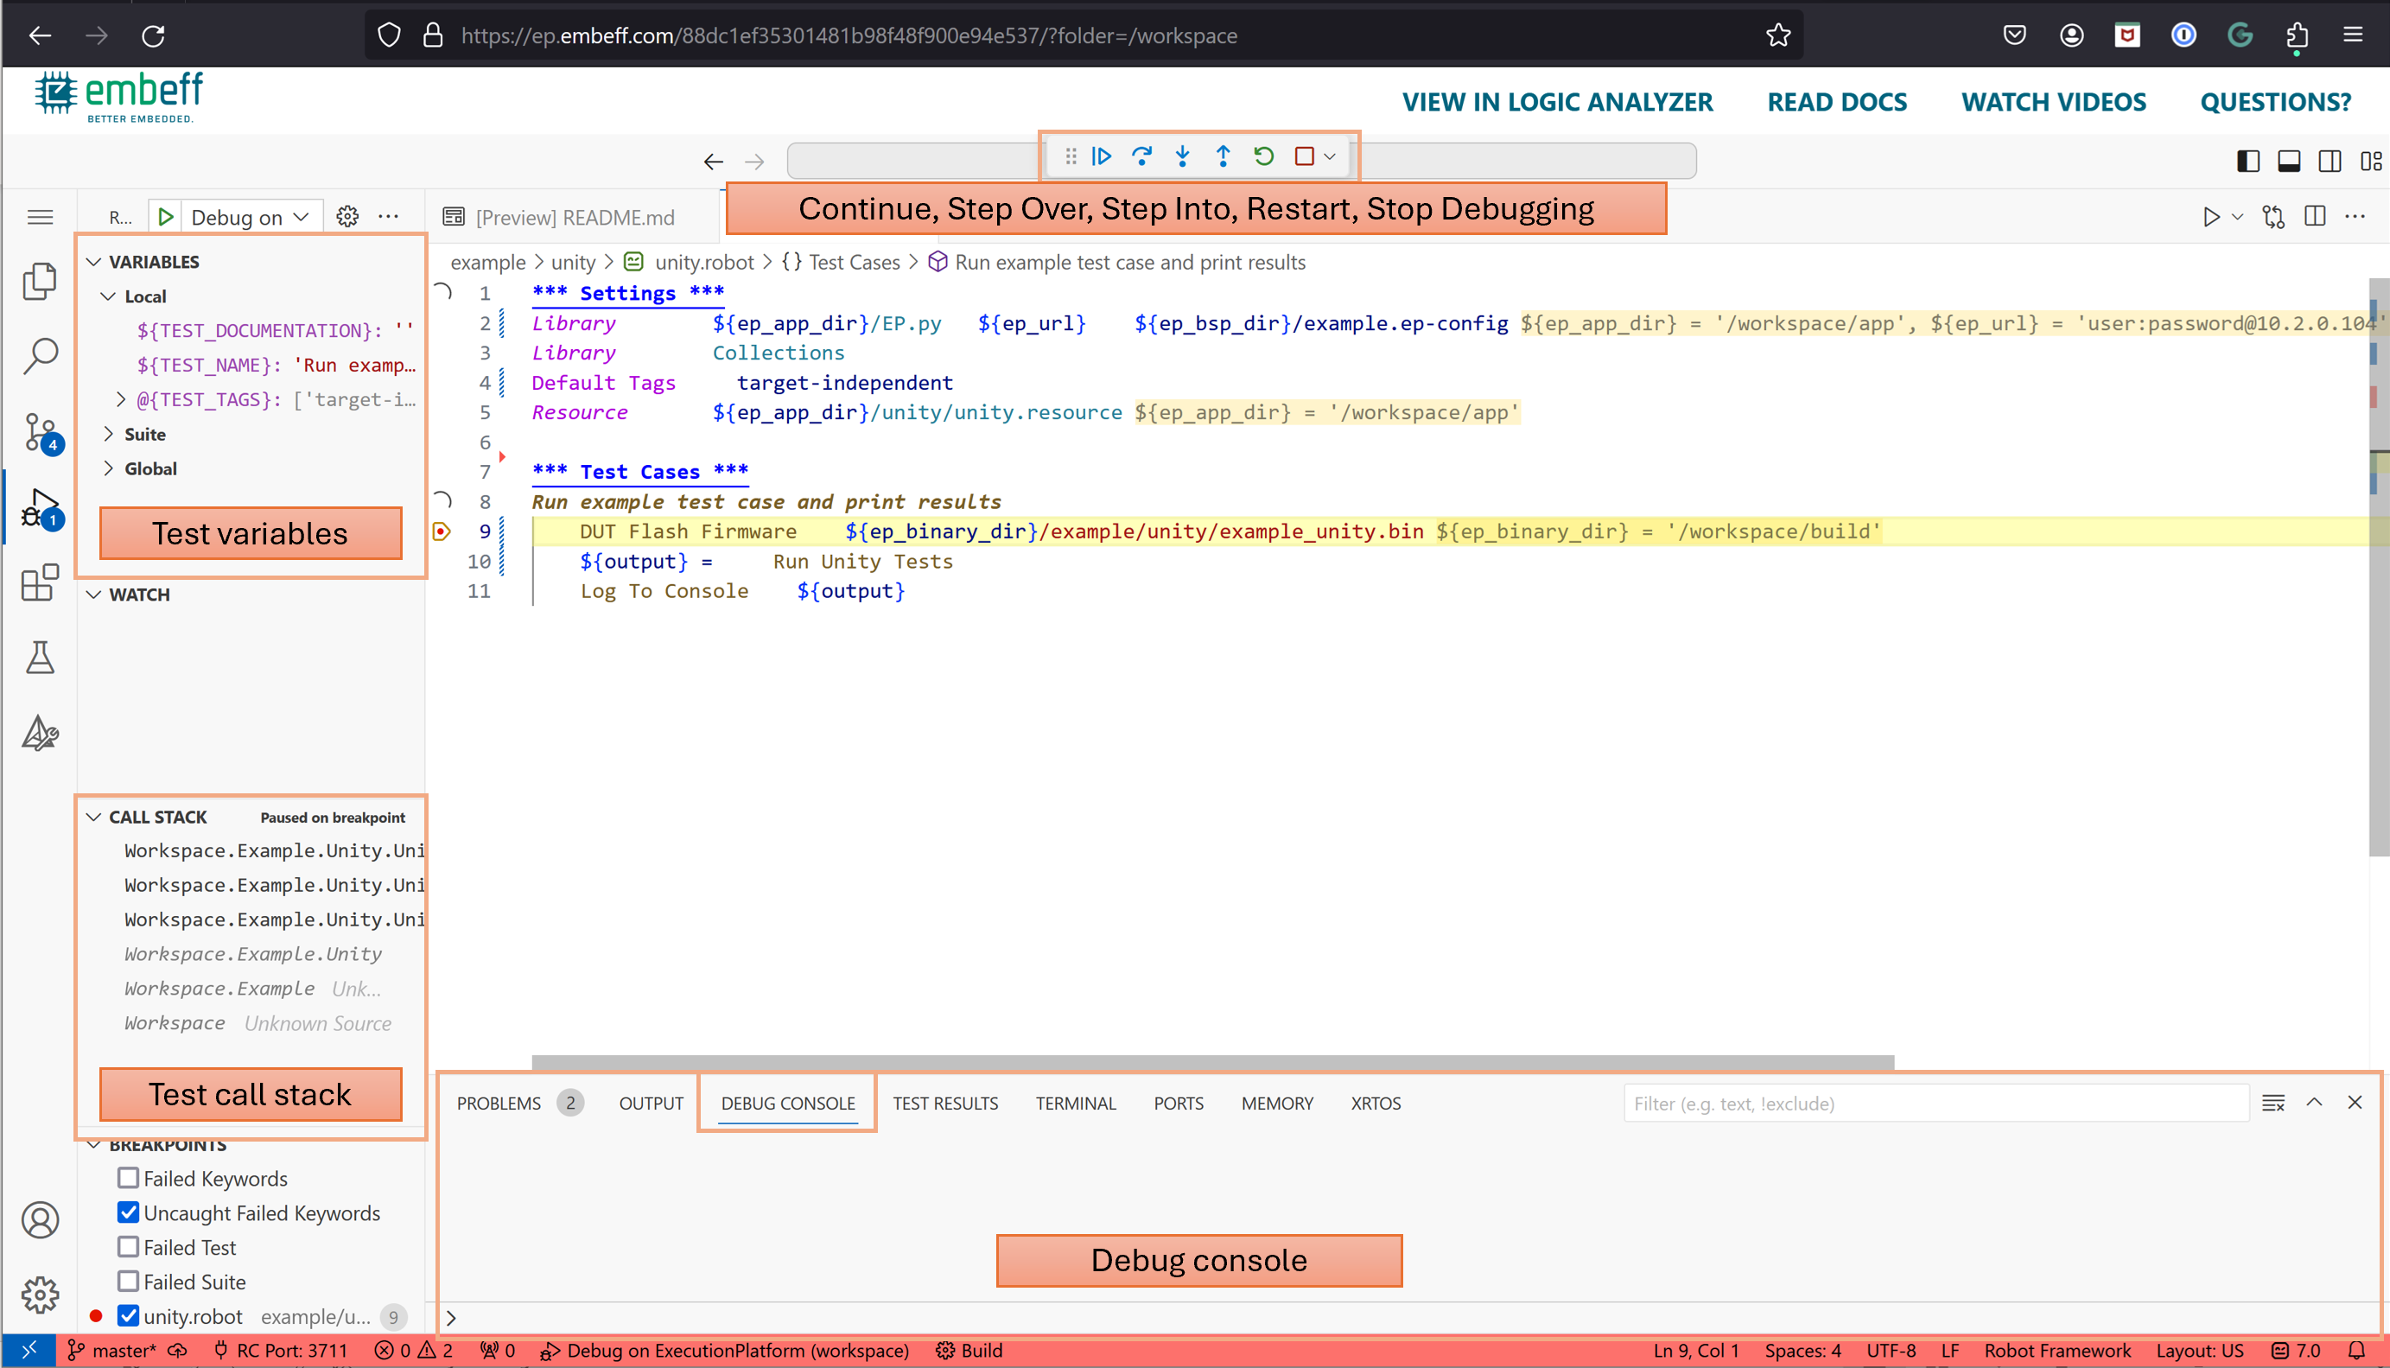Expand the @{TEST_TAGS} variable
2390x1368 pixels.
point(120,399)
